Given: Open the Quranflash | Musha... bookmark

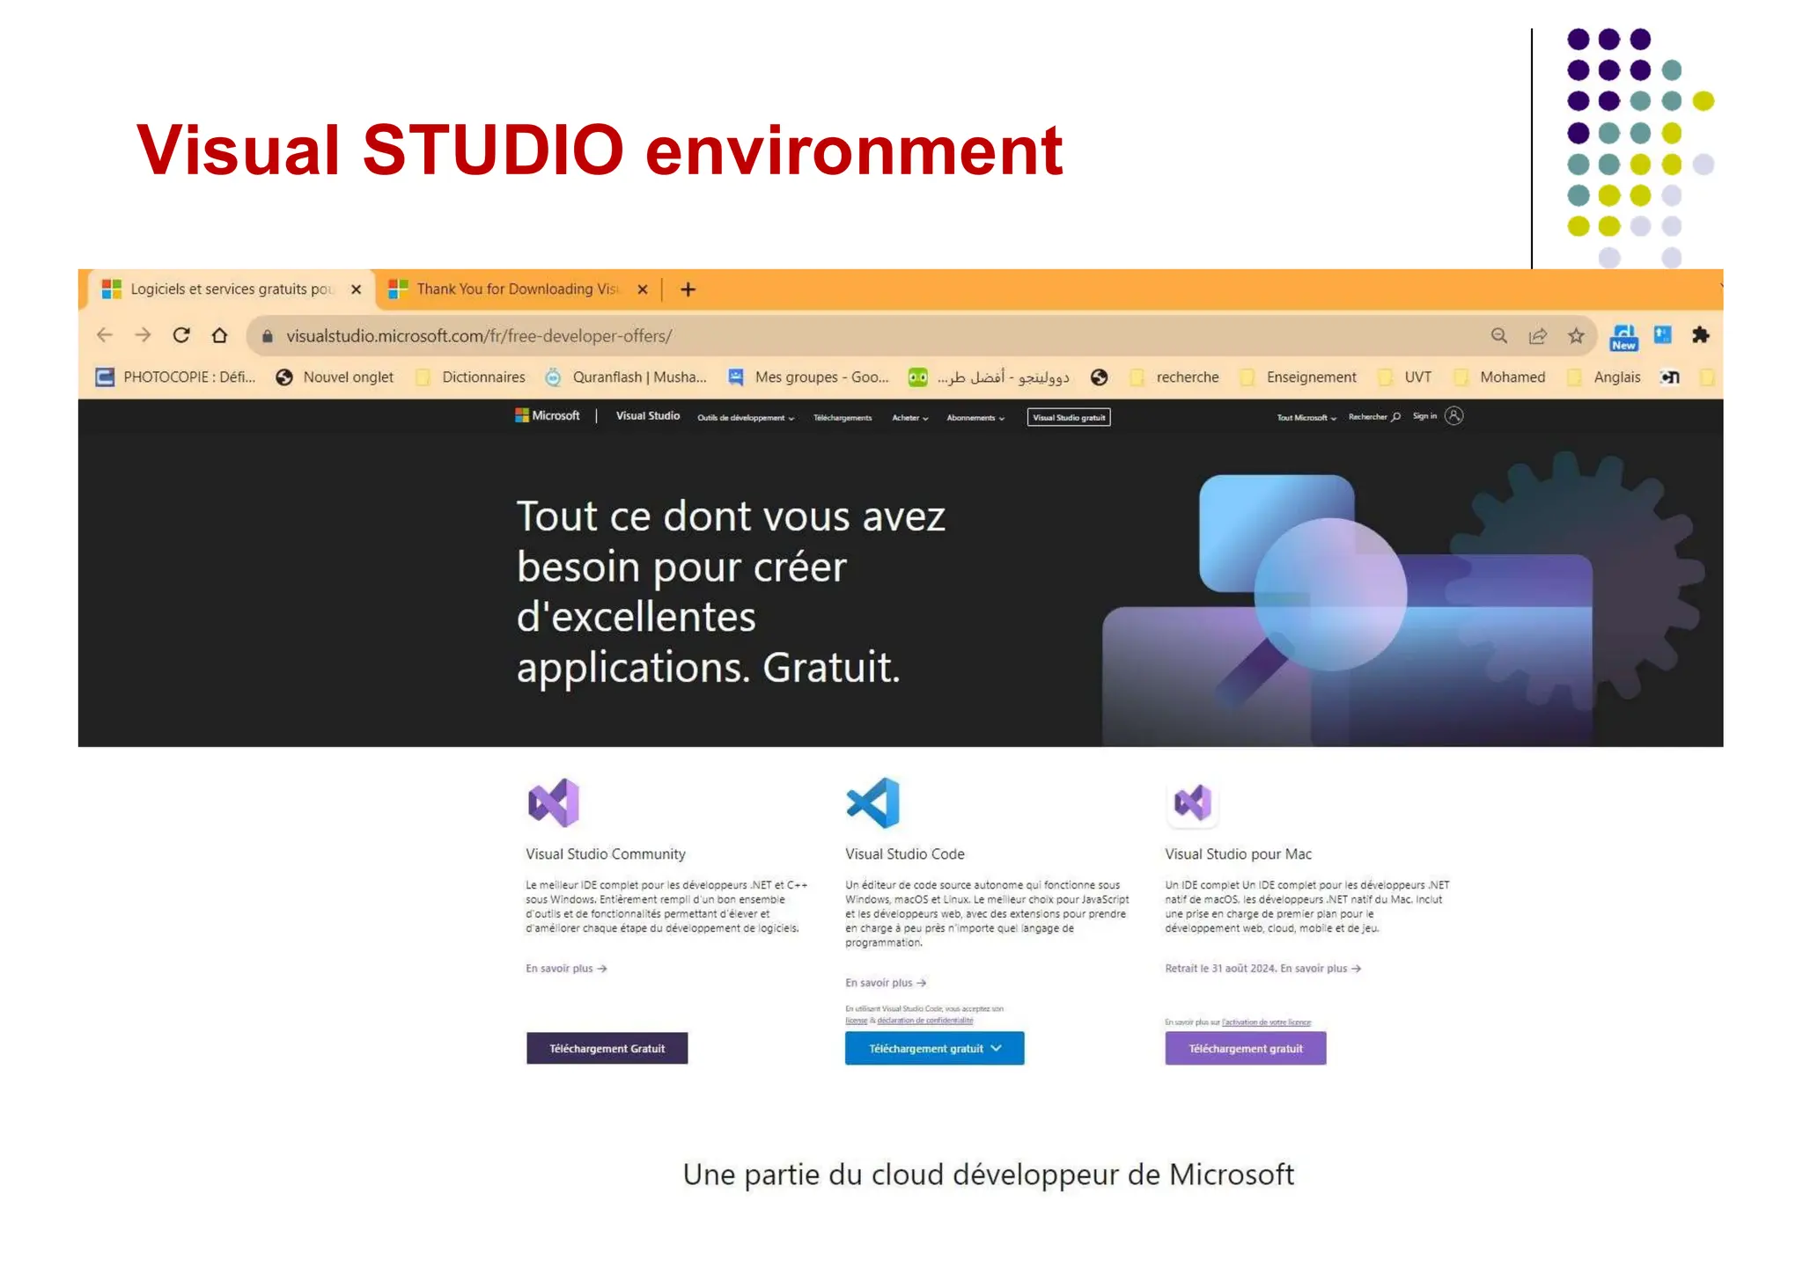Looking at the screenshot, I should 626,377.
